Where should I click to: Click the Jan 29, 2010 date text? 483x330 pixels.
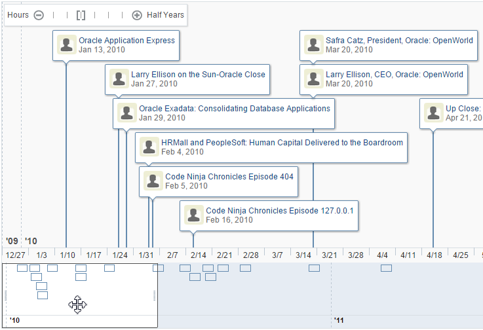(x=162, y=118)
